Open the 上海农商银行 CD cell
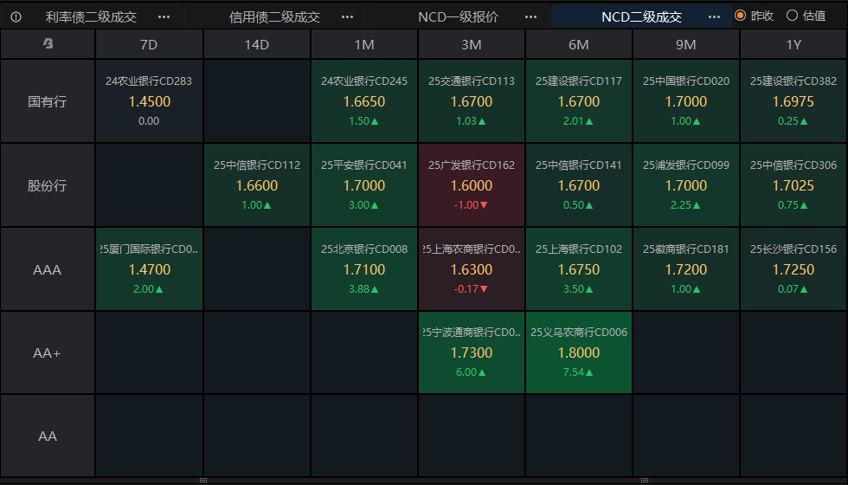 click(471, 269)
